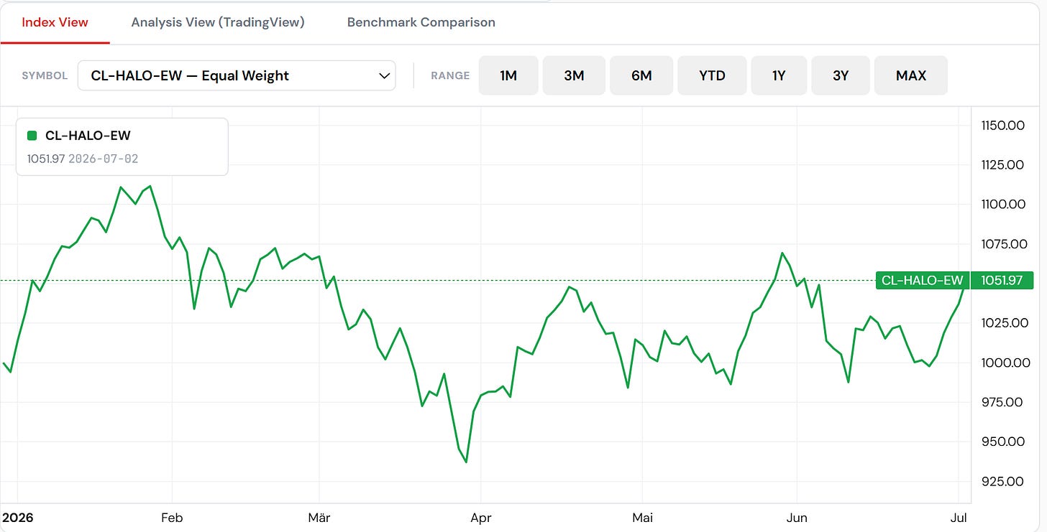
Task: Click the symbol dropdown chevron arrow
Action: click(x=384, y=76)
